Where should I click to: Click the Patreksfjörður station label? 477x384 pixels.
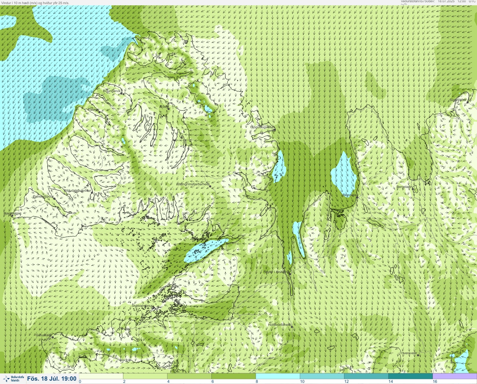pyautogui.click(x=43, y=196)
